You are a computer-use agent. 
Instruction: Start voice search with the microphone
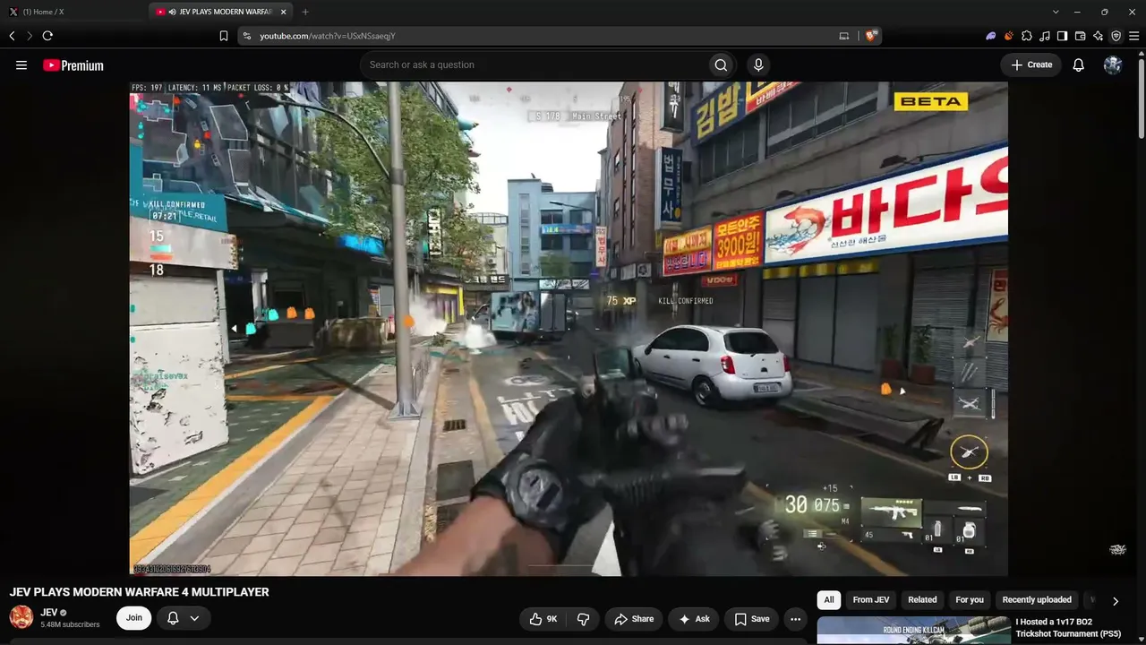click(x=758, y=64)
